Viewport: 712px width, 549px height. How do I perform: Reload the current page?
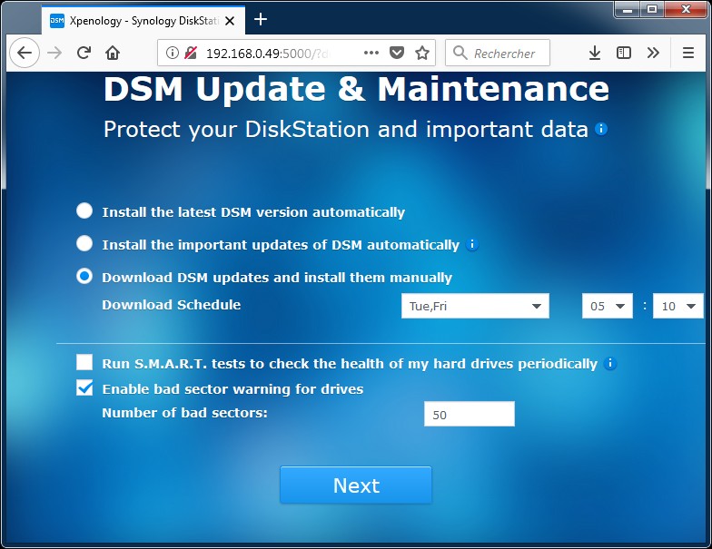84,54
